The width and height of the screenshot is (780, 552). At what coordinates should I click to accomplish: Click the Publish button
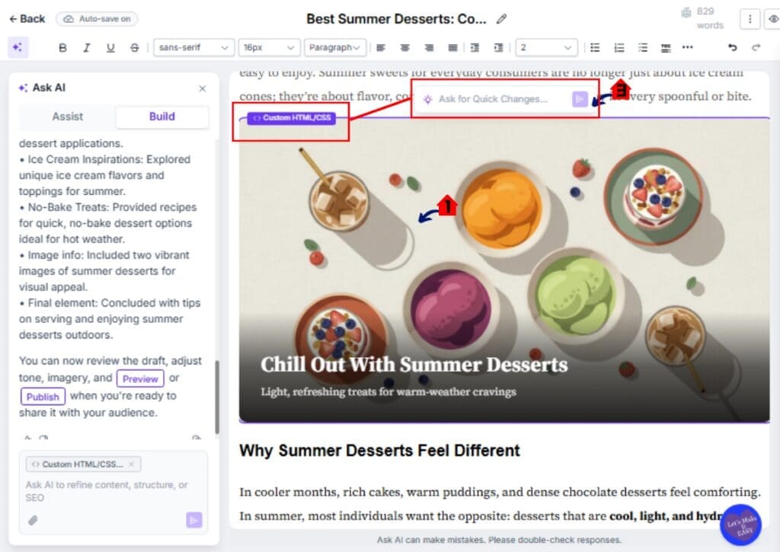tap(43, 396)
